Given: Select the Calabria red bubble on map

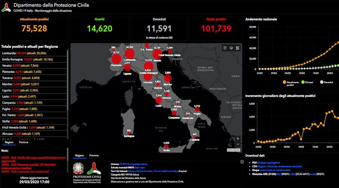Looking at the screenshot, I should 195,137.
